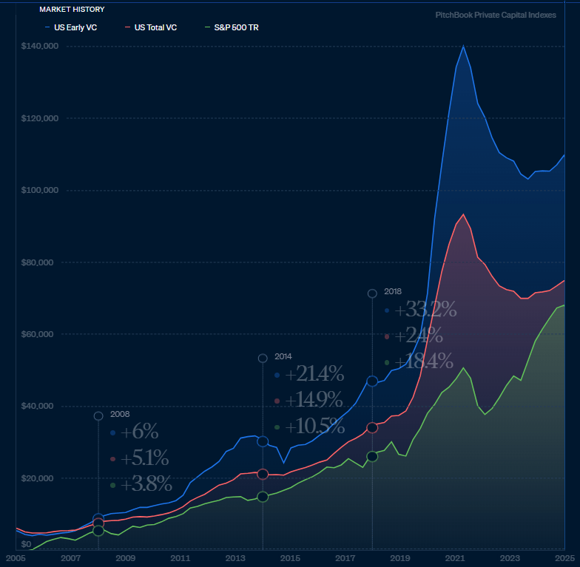The width and height of the screenshot is (580, 567).
Task: Click the +3.8% annotation label
Action: tap(146, 484)
